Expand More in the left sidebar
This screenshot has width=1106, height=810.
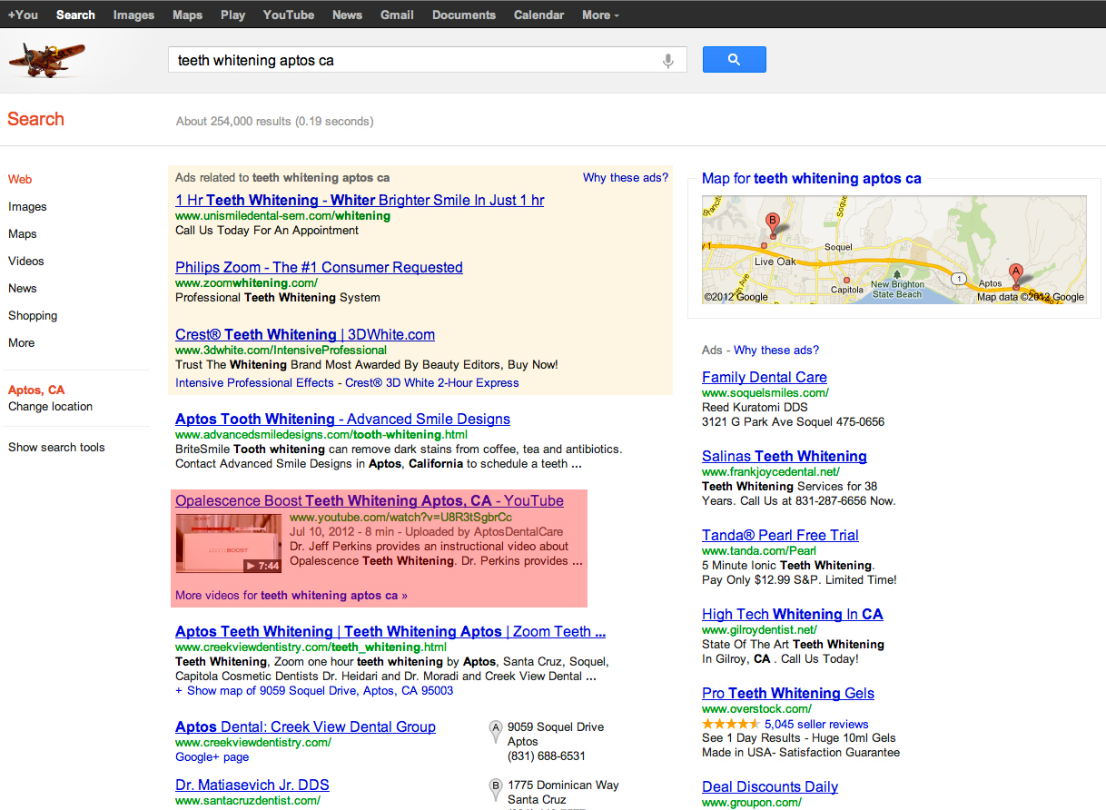point(21,343)
